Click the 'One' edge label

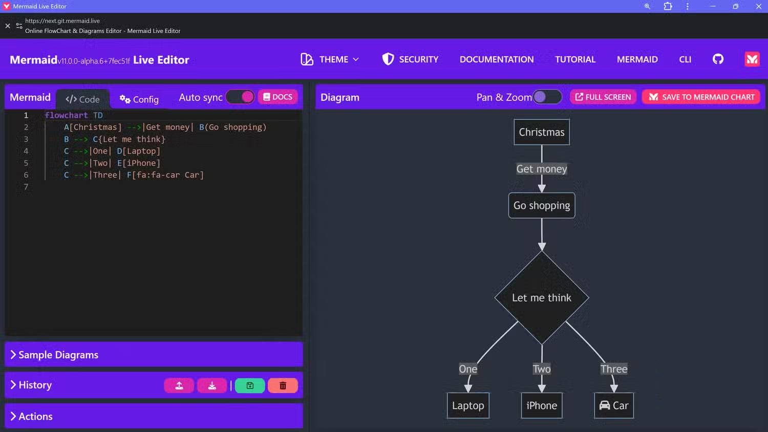[x=468, y=369]
